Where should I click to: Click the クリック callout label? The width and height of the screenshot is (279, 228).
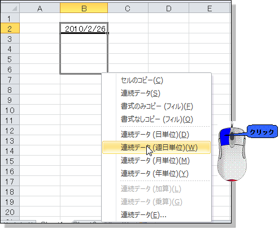click(262, 132)
